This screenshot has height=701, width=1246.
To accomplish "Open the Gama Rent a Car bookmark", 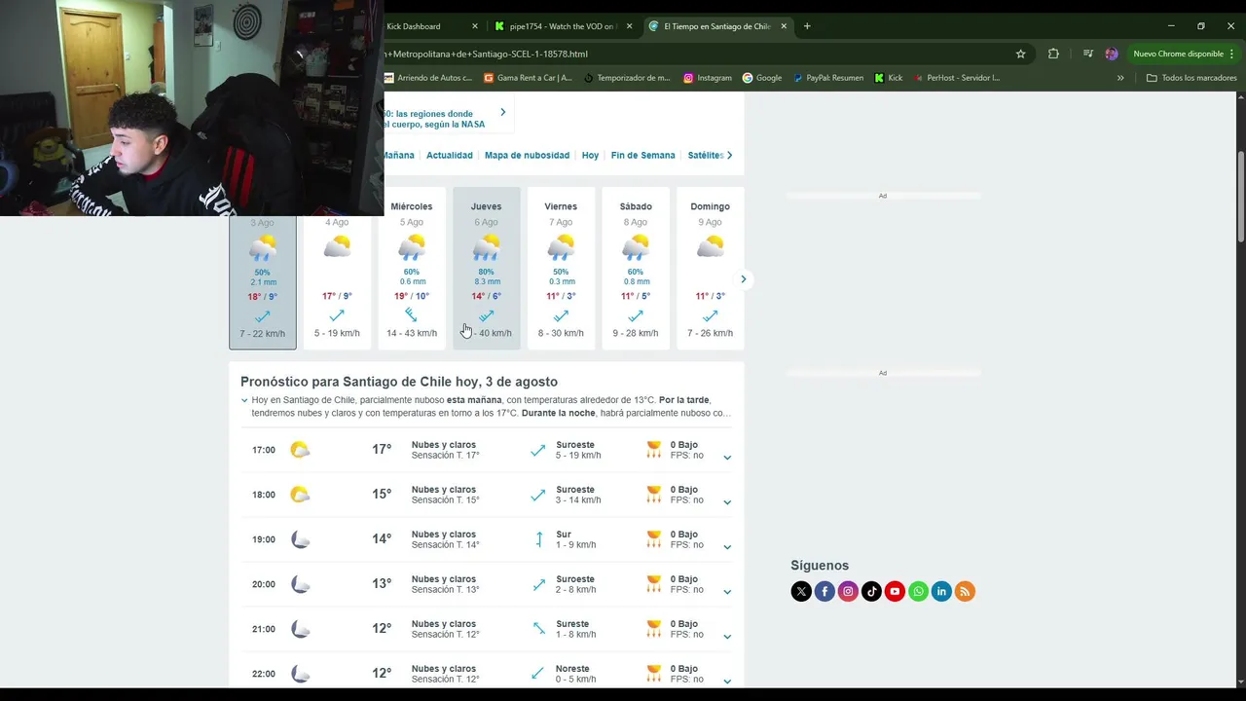I will pyautogui.click(x=528, y=78).
